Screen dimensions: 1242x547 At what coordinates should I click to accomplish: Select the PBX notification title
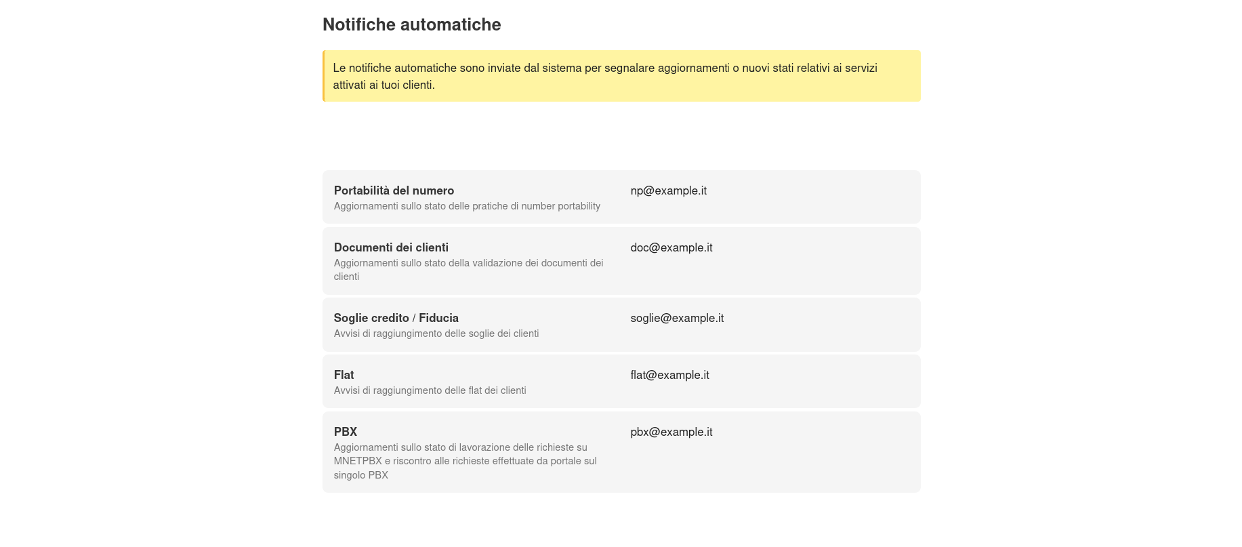(345, 432)
